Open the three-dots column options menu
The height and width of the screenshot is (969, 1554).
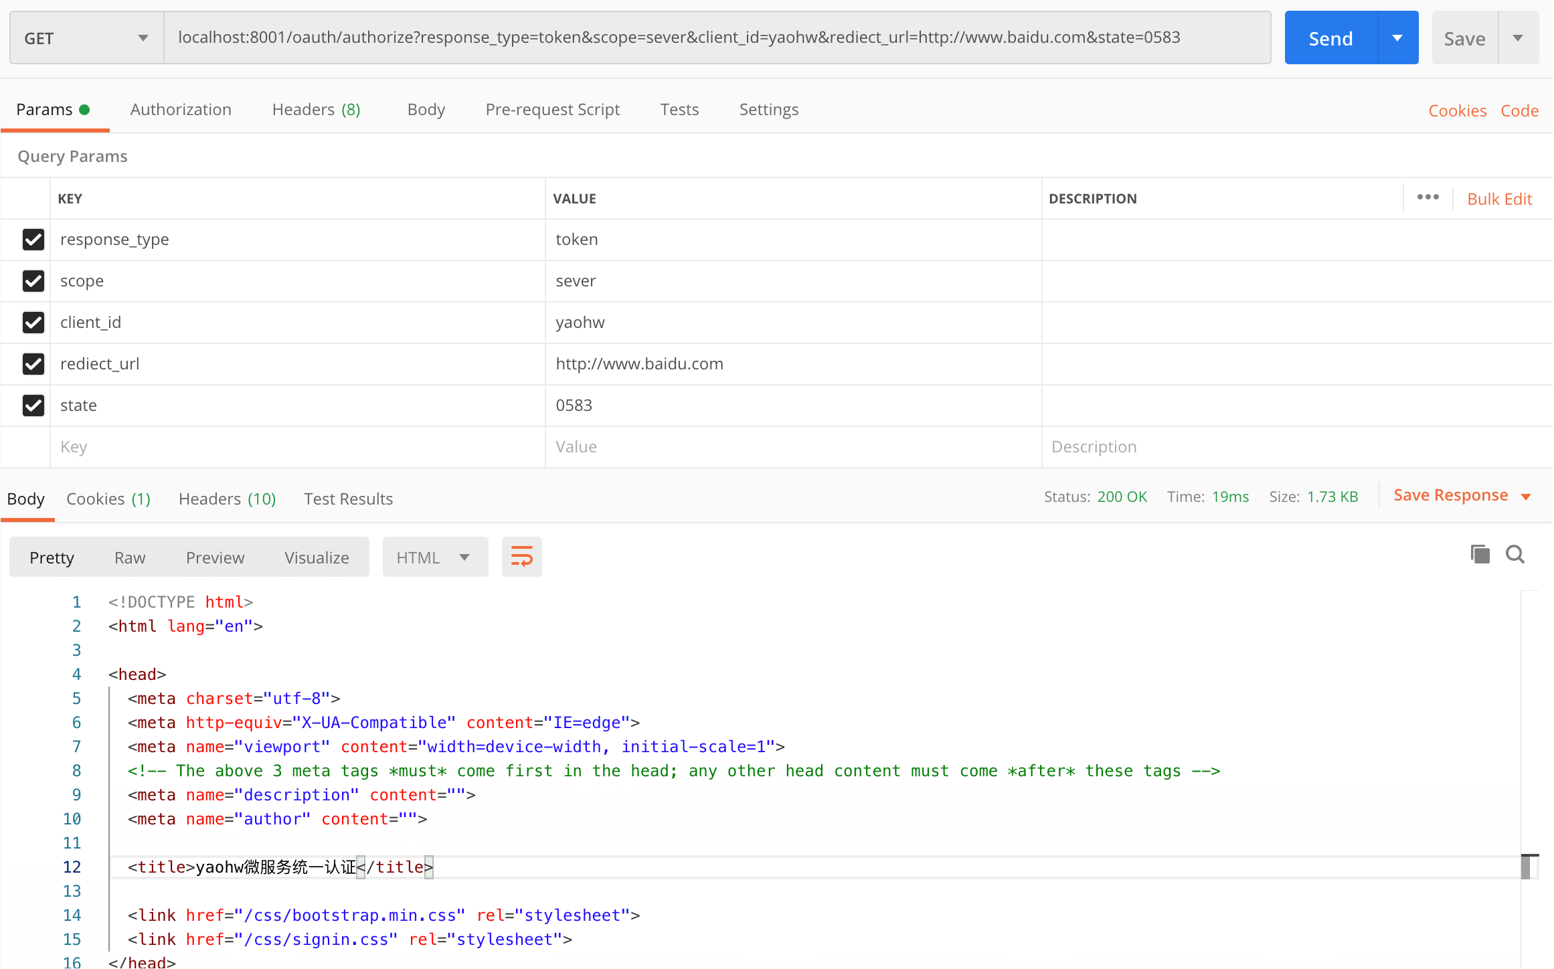click(1428, 197)
